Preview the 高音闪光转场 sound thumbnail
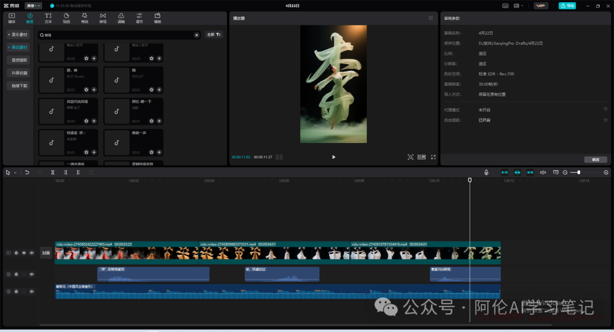 coord(51,111)
